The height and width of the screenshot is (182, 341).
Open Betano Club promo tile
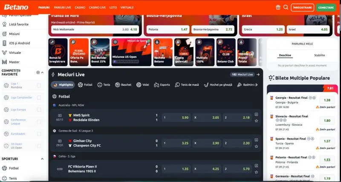coord(226,52)
